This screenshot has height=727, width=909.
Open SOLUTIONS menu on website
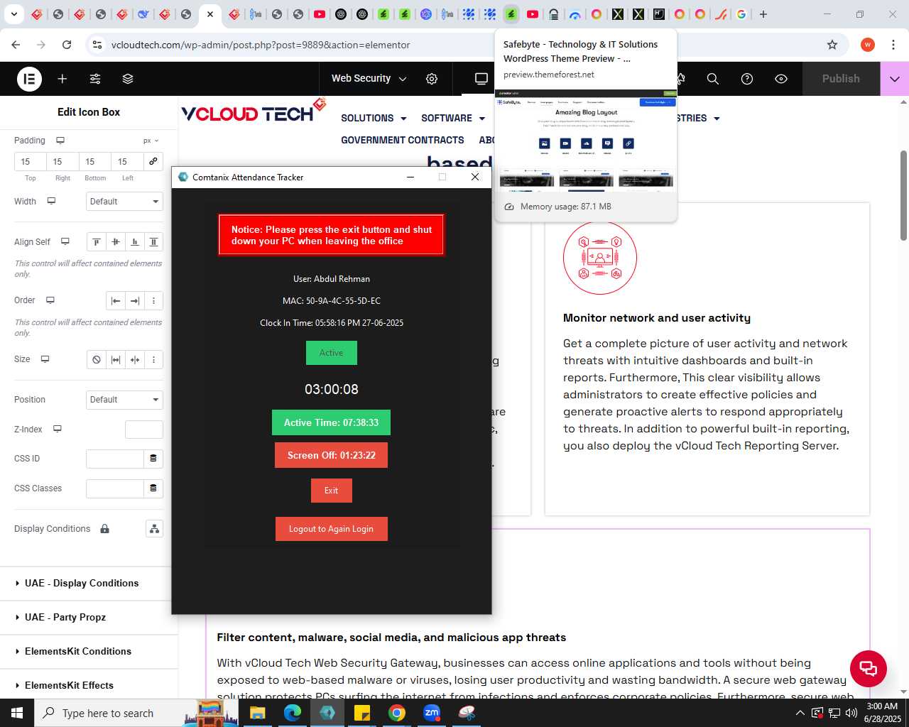374,119
